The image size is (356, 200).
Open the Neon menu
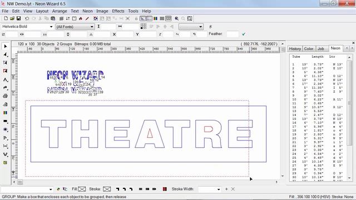[x=87, y=11]
